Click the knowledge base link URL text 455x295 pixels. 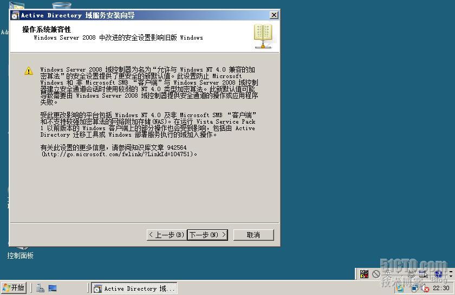[x=118, y=154]
